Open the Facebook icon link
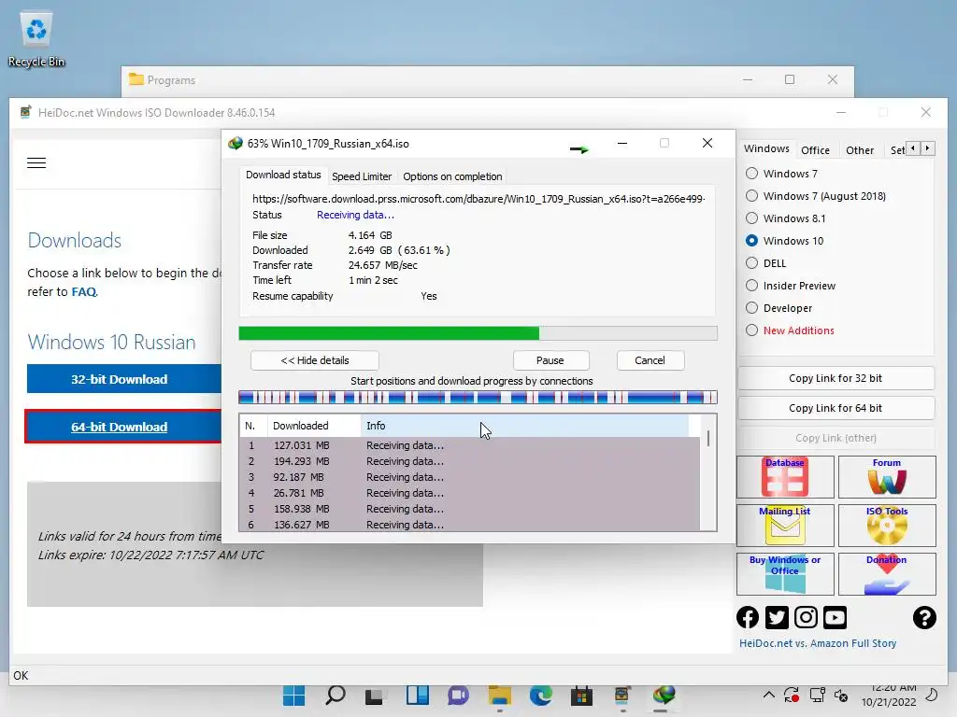Screen dimensions: 957x717 748,618
